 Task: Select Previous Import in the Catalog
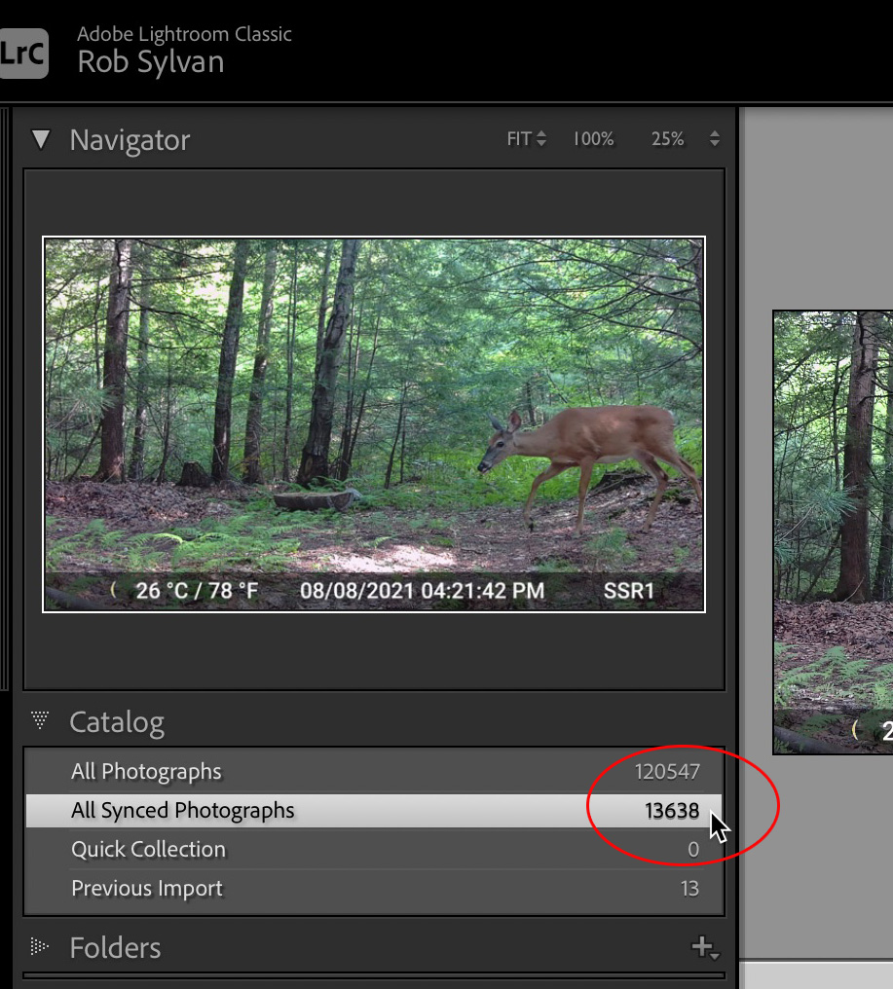tap(374, 889)
